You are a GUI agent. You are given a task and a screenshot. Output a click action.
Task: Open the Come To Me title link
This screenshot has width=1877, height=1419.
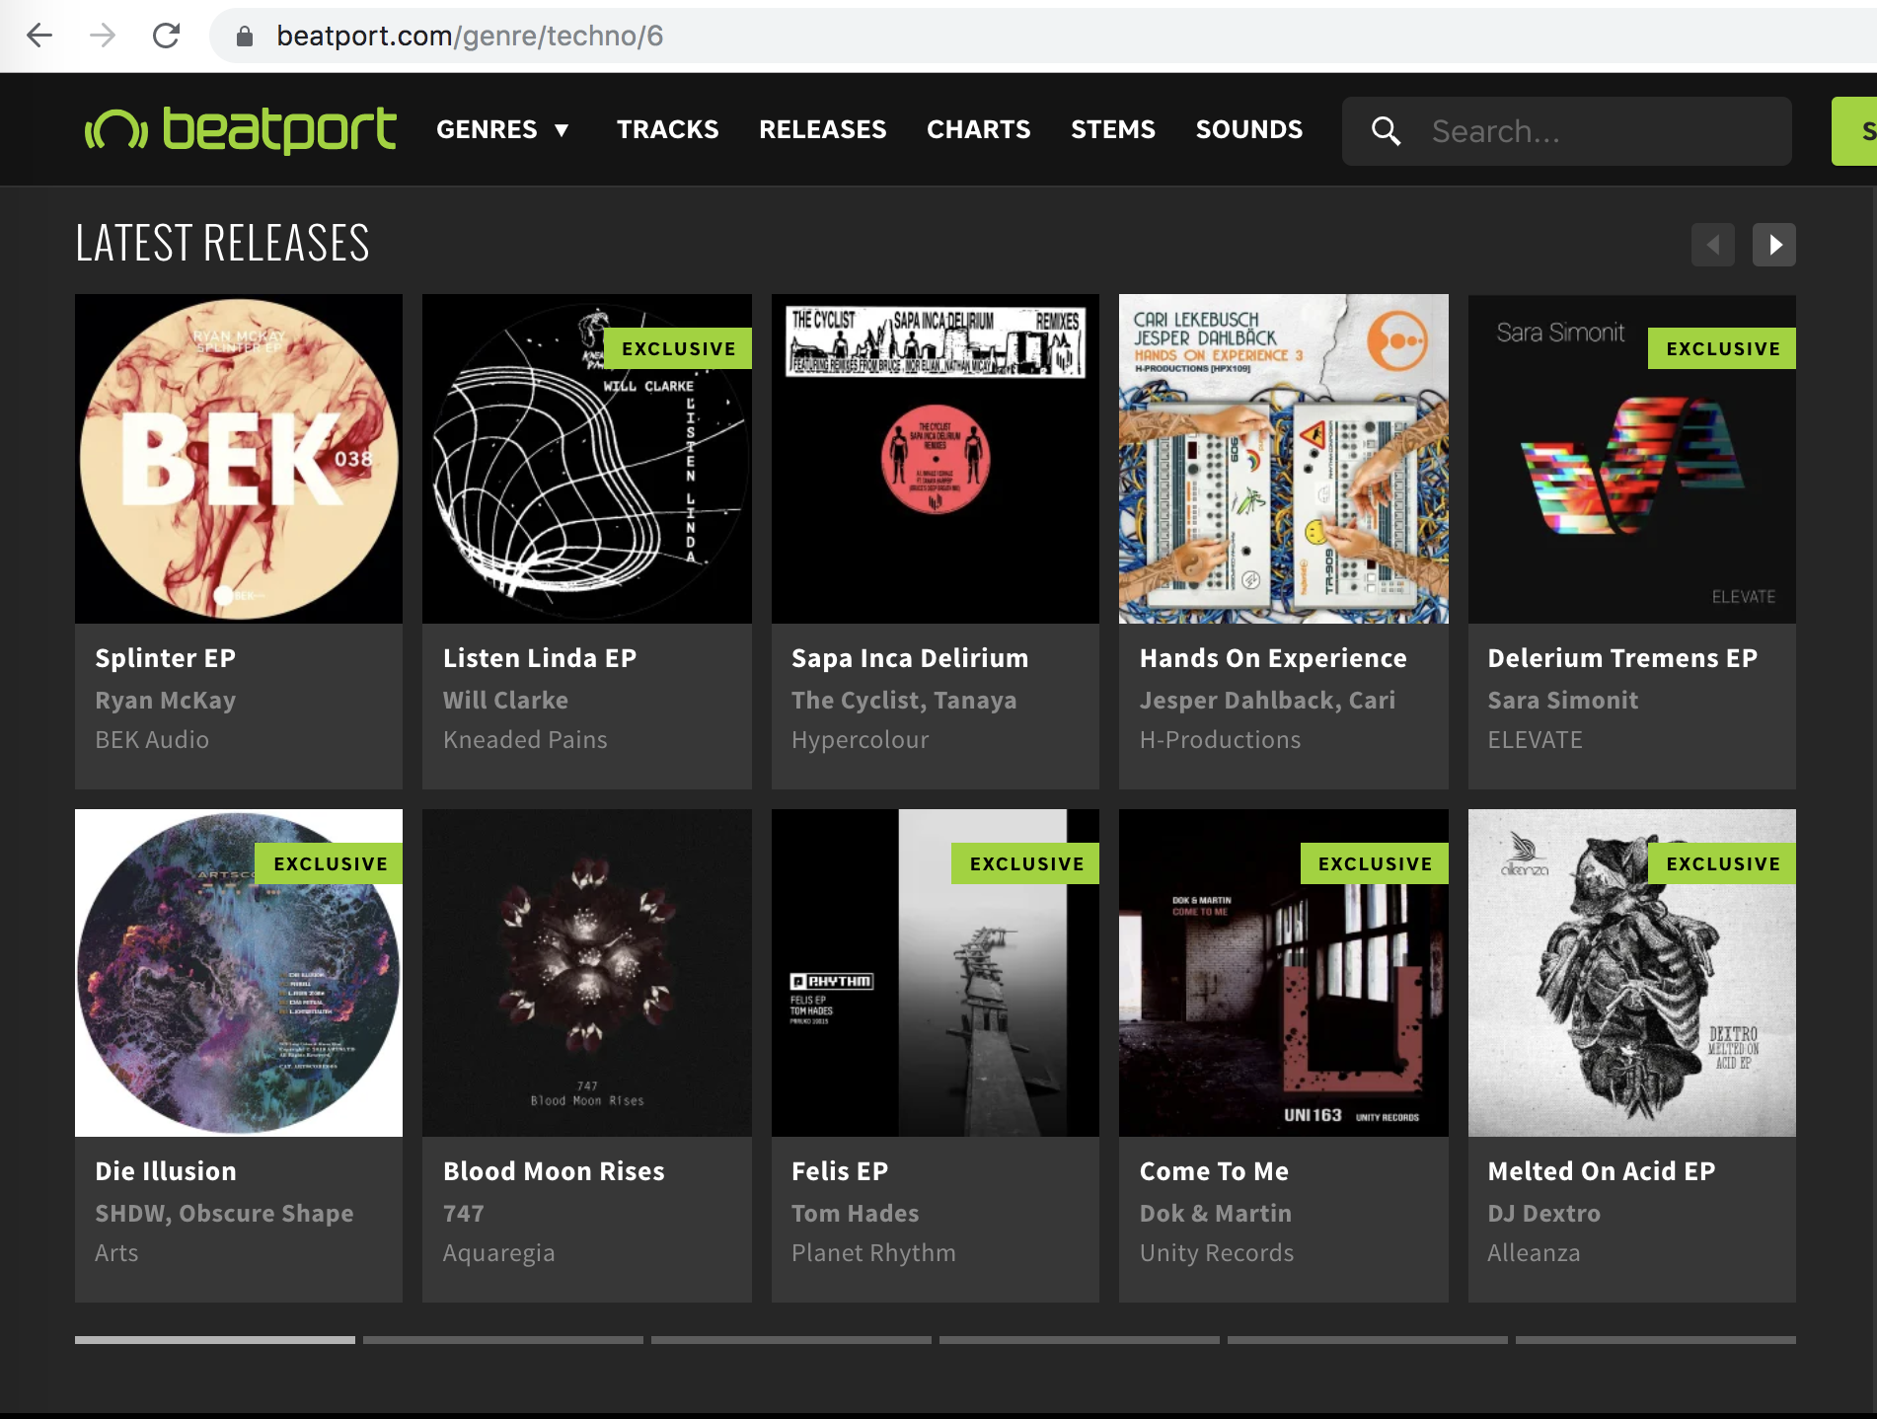1214,1171
